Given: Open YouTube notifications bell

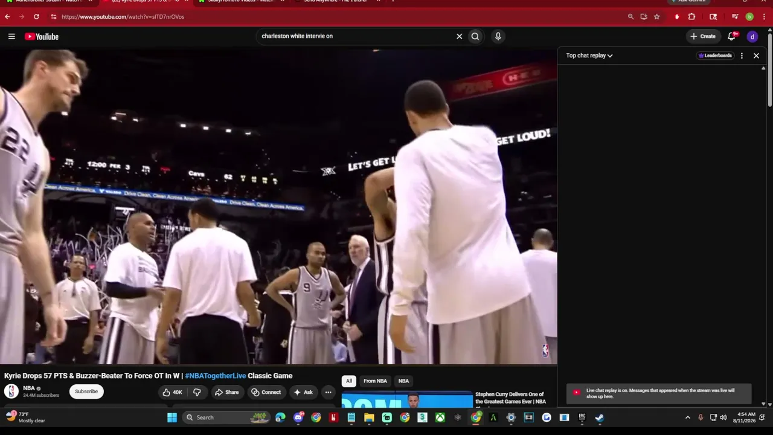Looking at the screenshot, I should coord(731,36).
